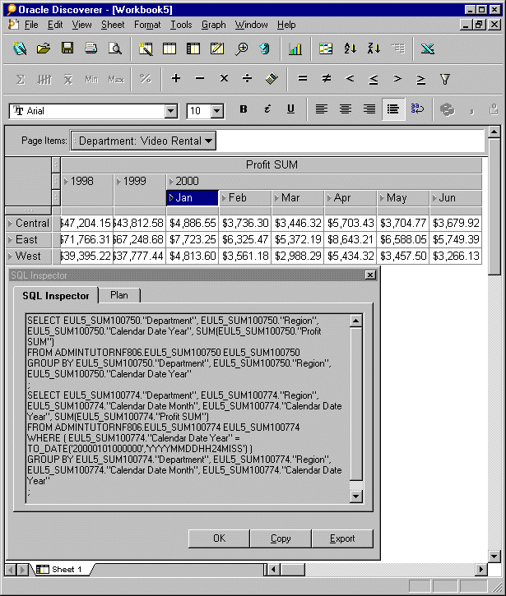Click the Copy button in SQL Inspector
The image size is (506, 596).
(x=281, y=538)
